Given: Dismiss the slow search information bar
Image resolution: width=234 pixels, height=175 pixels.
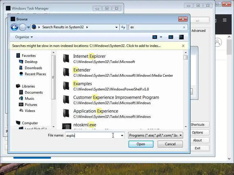Looking at the screenshot, I should point(183,46).
